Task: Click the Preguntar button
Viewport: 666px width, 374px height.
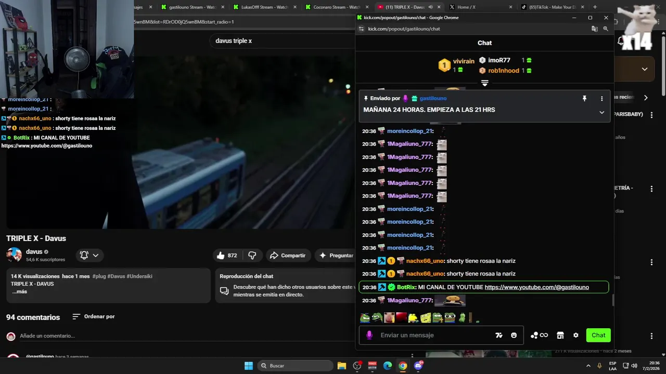Action: coord(336,255)
